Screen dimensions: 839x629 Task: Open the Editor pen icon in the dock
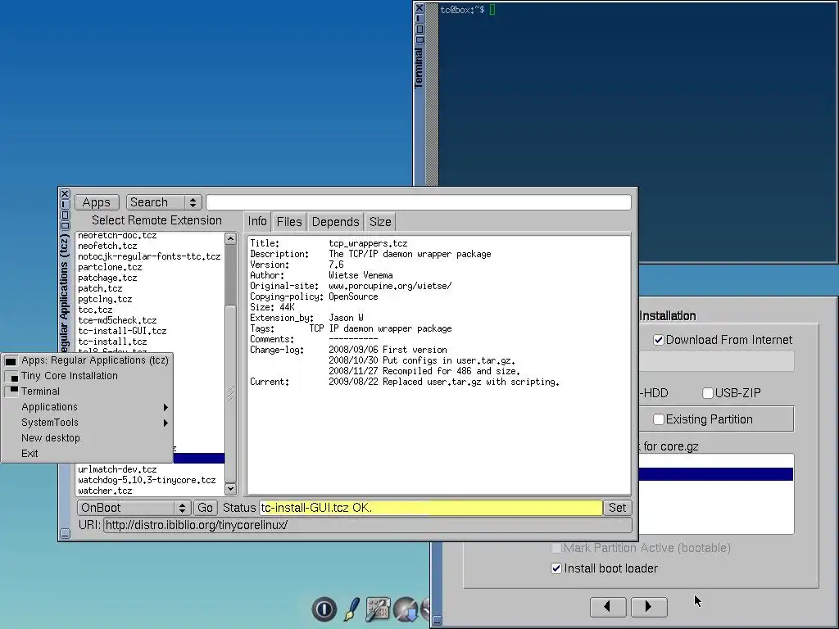click(351, 609)
